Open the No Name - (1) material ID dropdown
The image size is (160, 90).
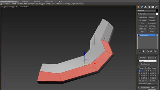[x=147, y=61]
